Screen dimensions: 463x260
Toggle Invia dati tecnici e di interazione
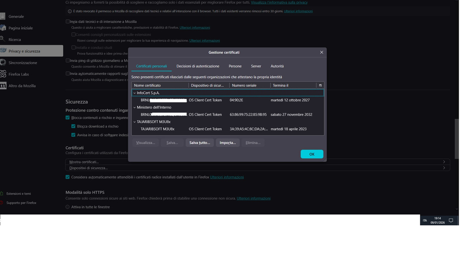tap(68, 22)
